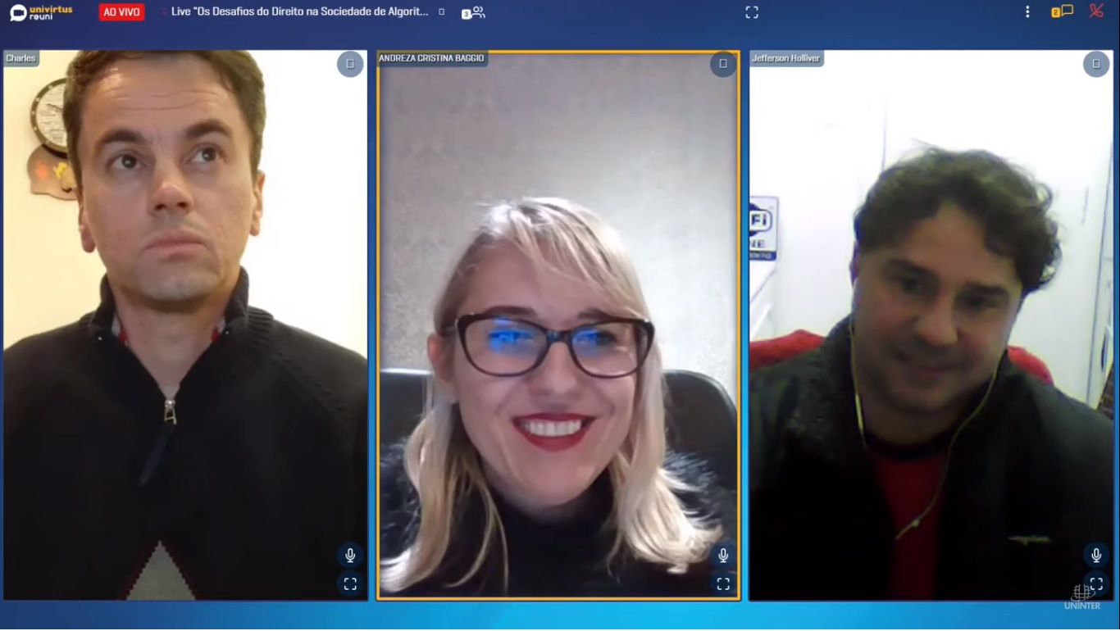
Task: Toggle the microphone on Charles's tile
Action: click(x=350, y=555)
